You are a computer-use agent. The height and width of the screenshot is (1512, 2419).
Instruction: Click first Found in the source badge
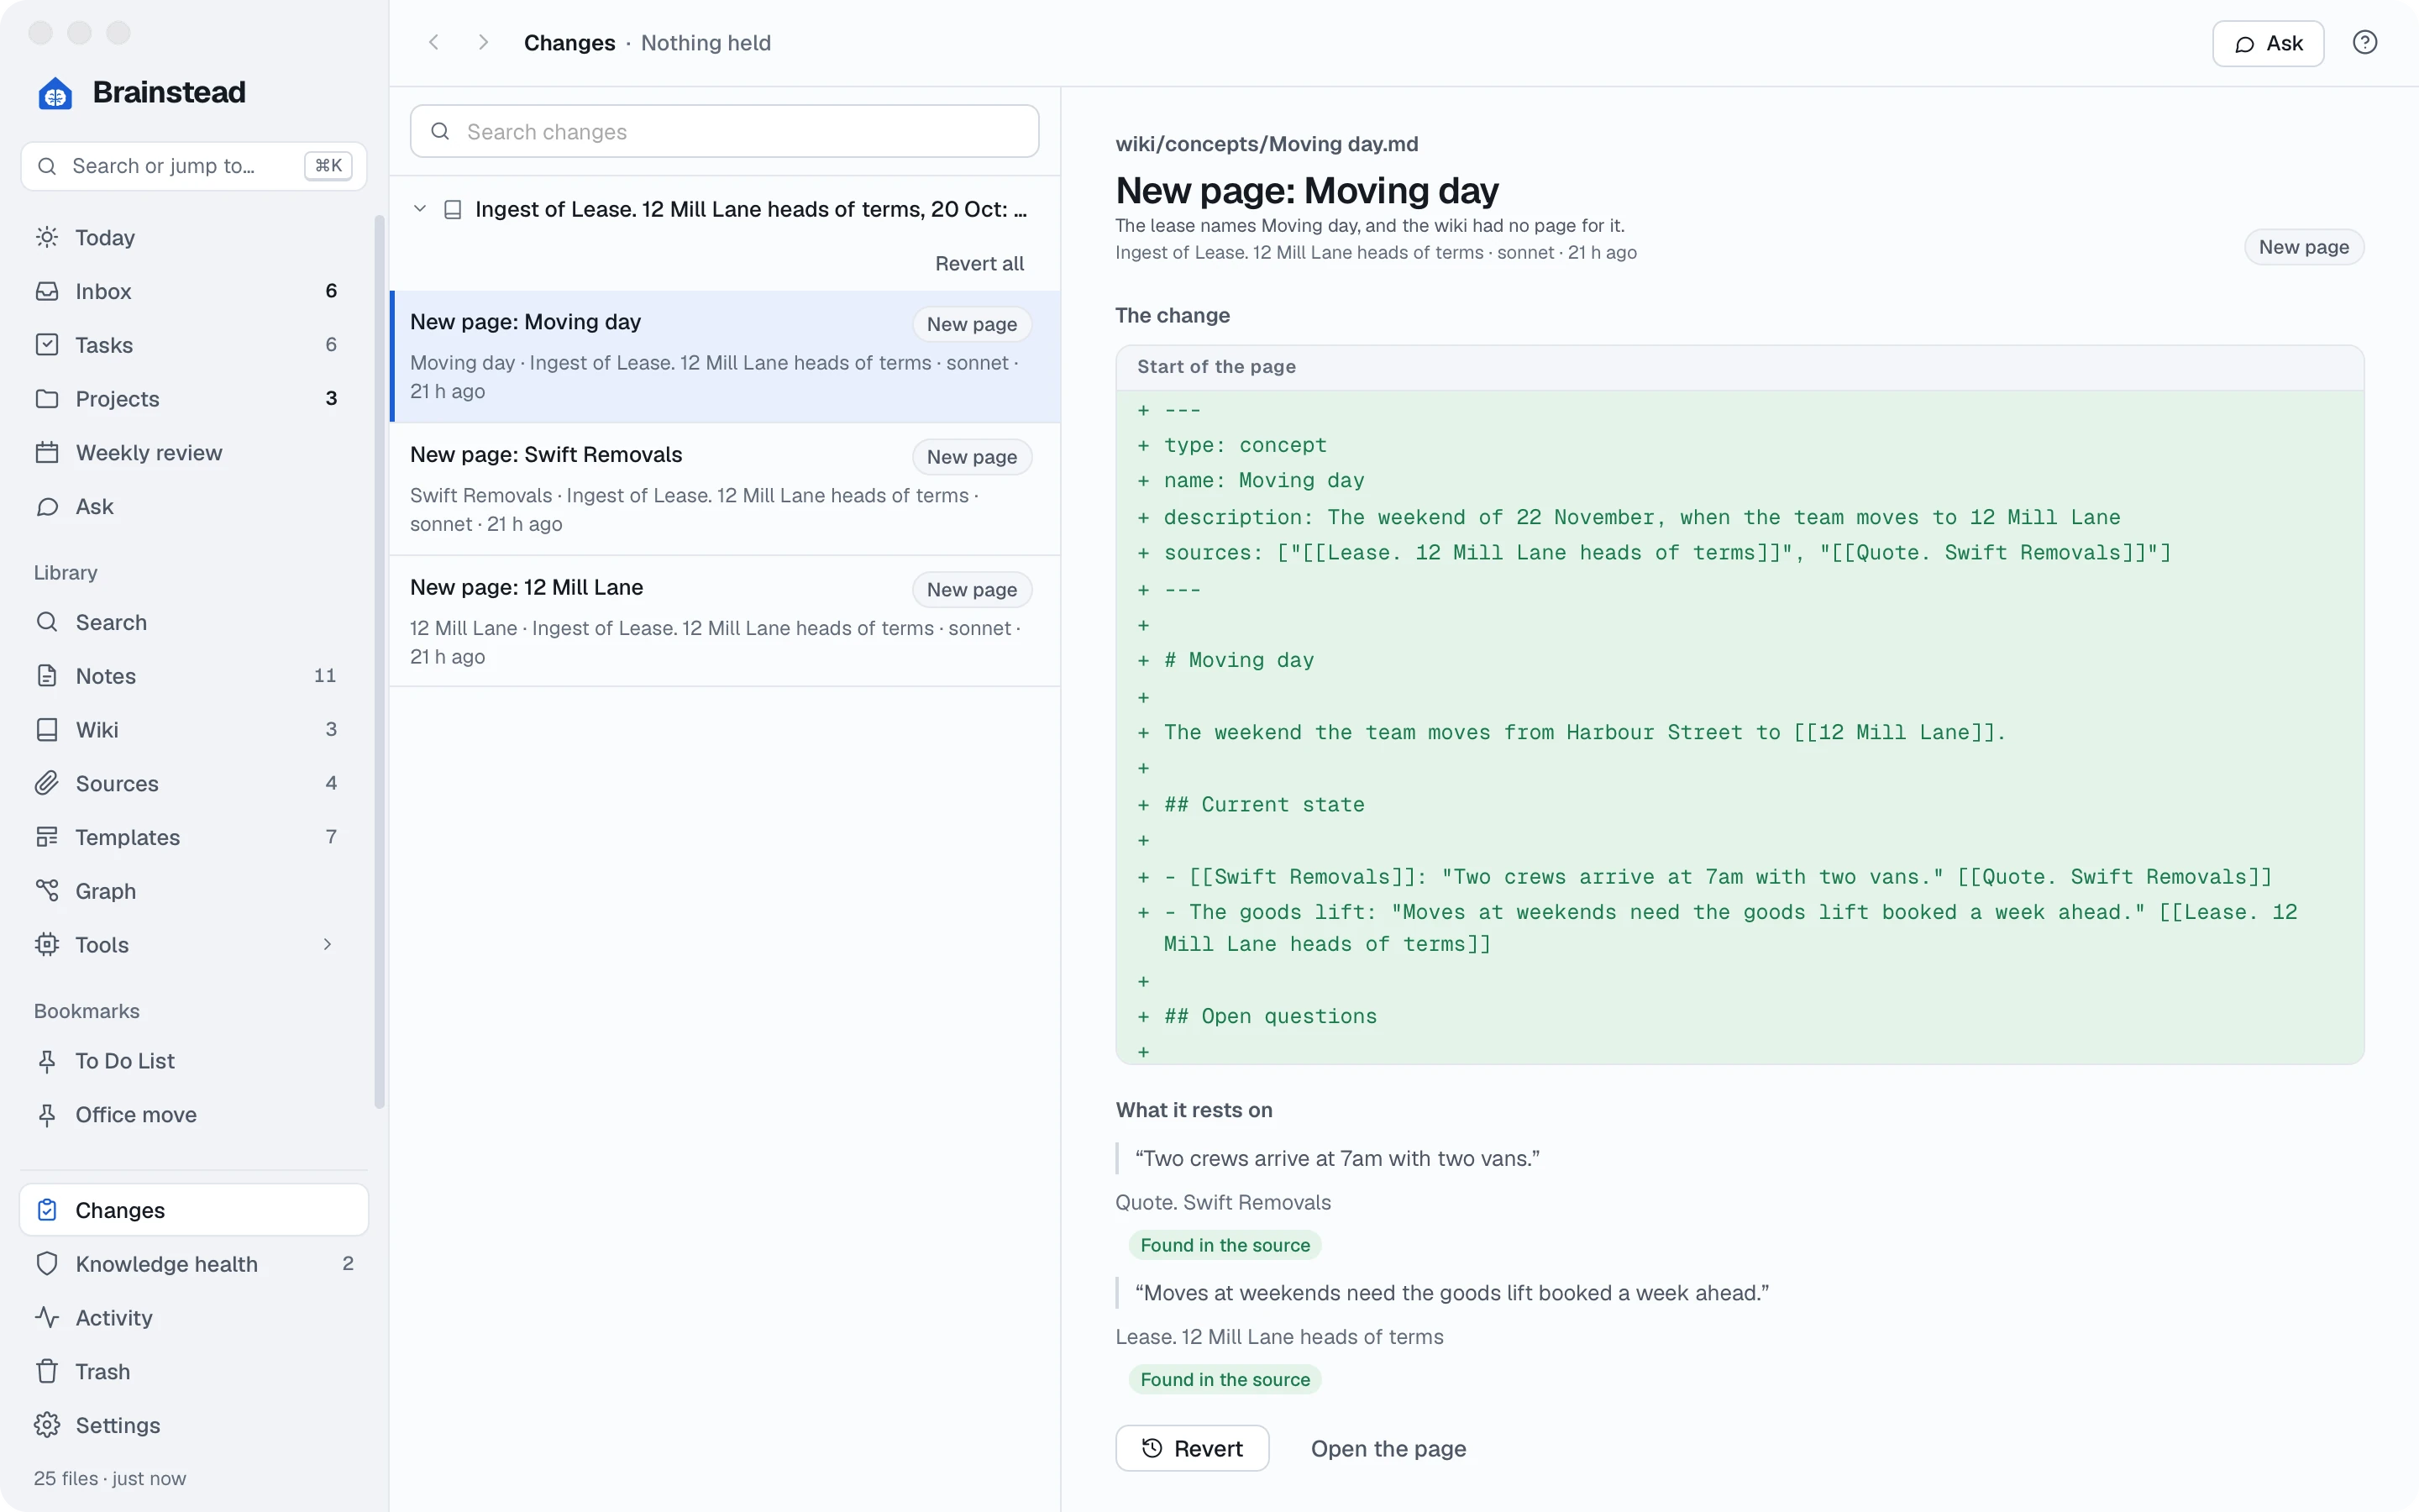pos(1225,1245)
